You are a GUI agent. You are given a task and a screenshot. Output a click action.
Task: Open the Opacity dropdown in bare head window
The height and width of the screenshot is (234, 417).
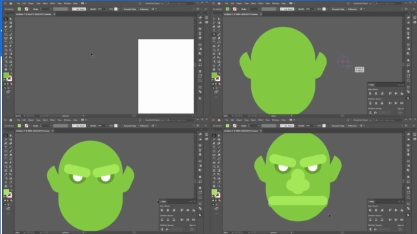[x=315, y=9]
